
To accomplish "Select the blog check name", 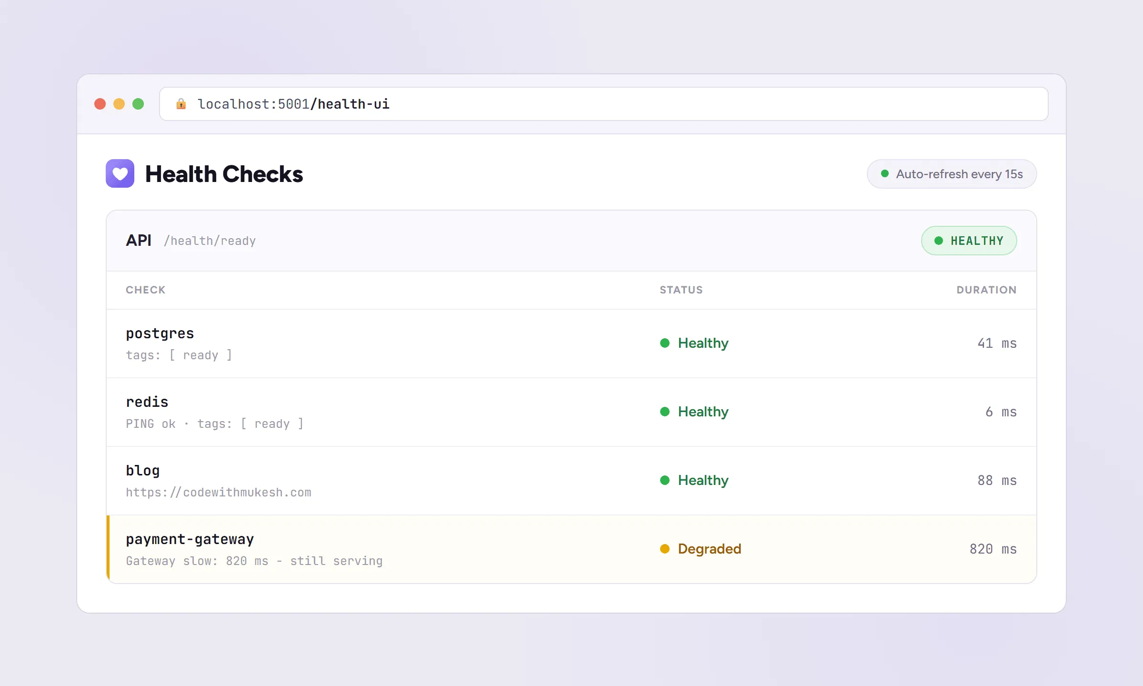I will click(143, 471).
